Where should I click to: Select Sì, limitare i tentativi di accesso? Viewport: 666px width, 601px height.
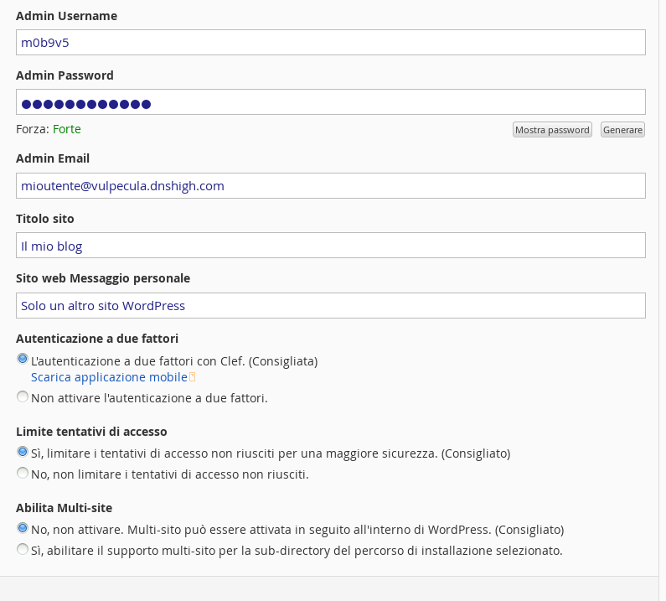23,452
